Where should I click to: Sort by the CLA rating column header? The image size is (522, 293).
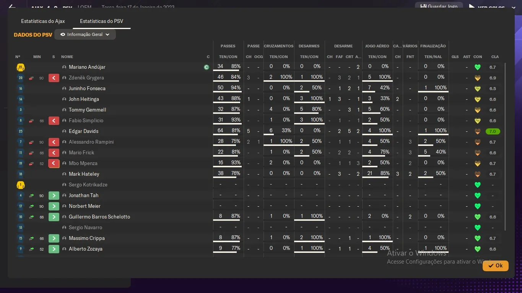[495, 57]
